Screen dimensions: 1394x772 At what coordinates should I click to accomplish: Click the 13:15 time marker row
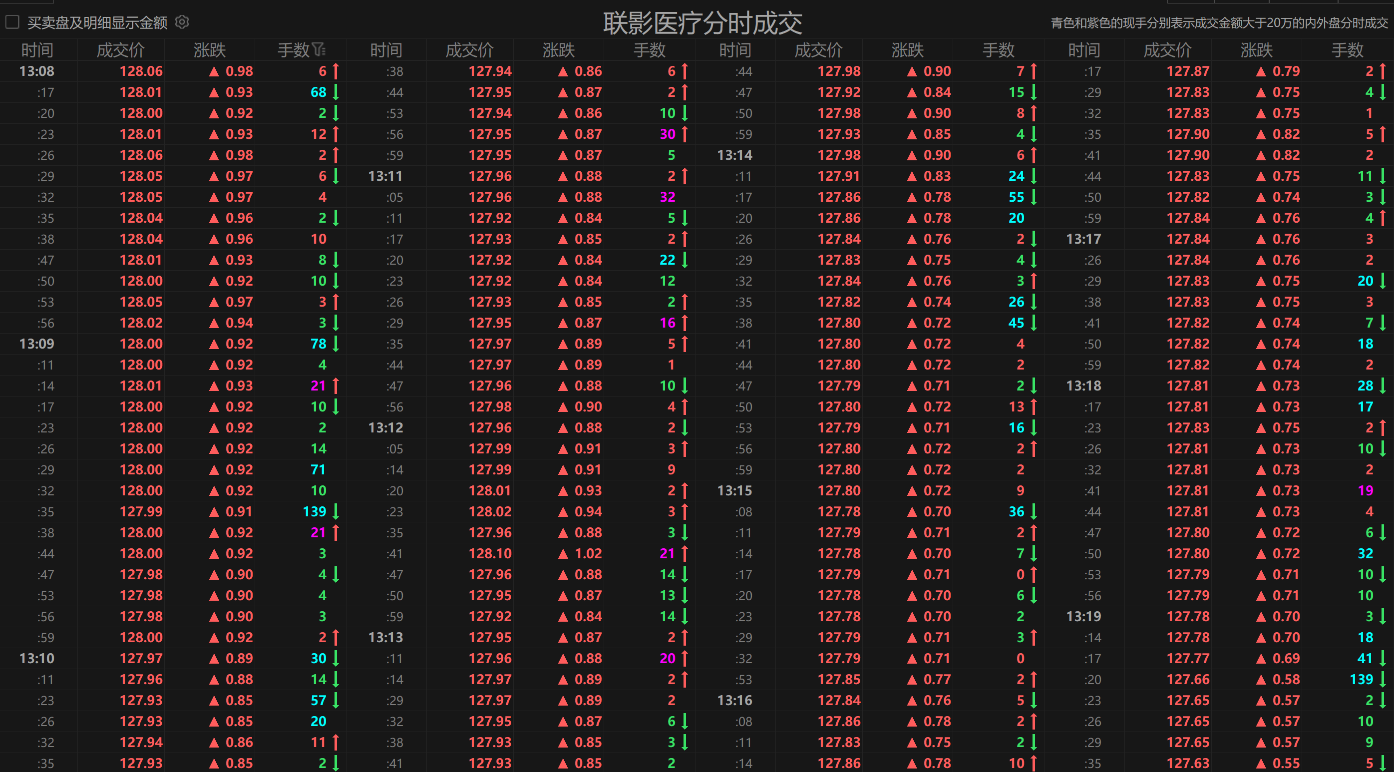pos(734,490)
